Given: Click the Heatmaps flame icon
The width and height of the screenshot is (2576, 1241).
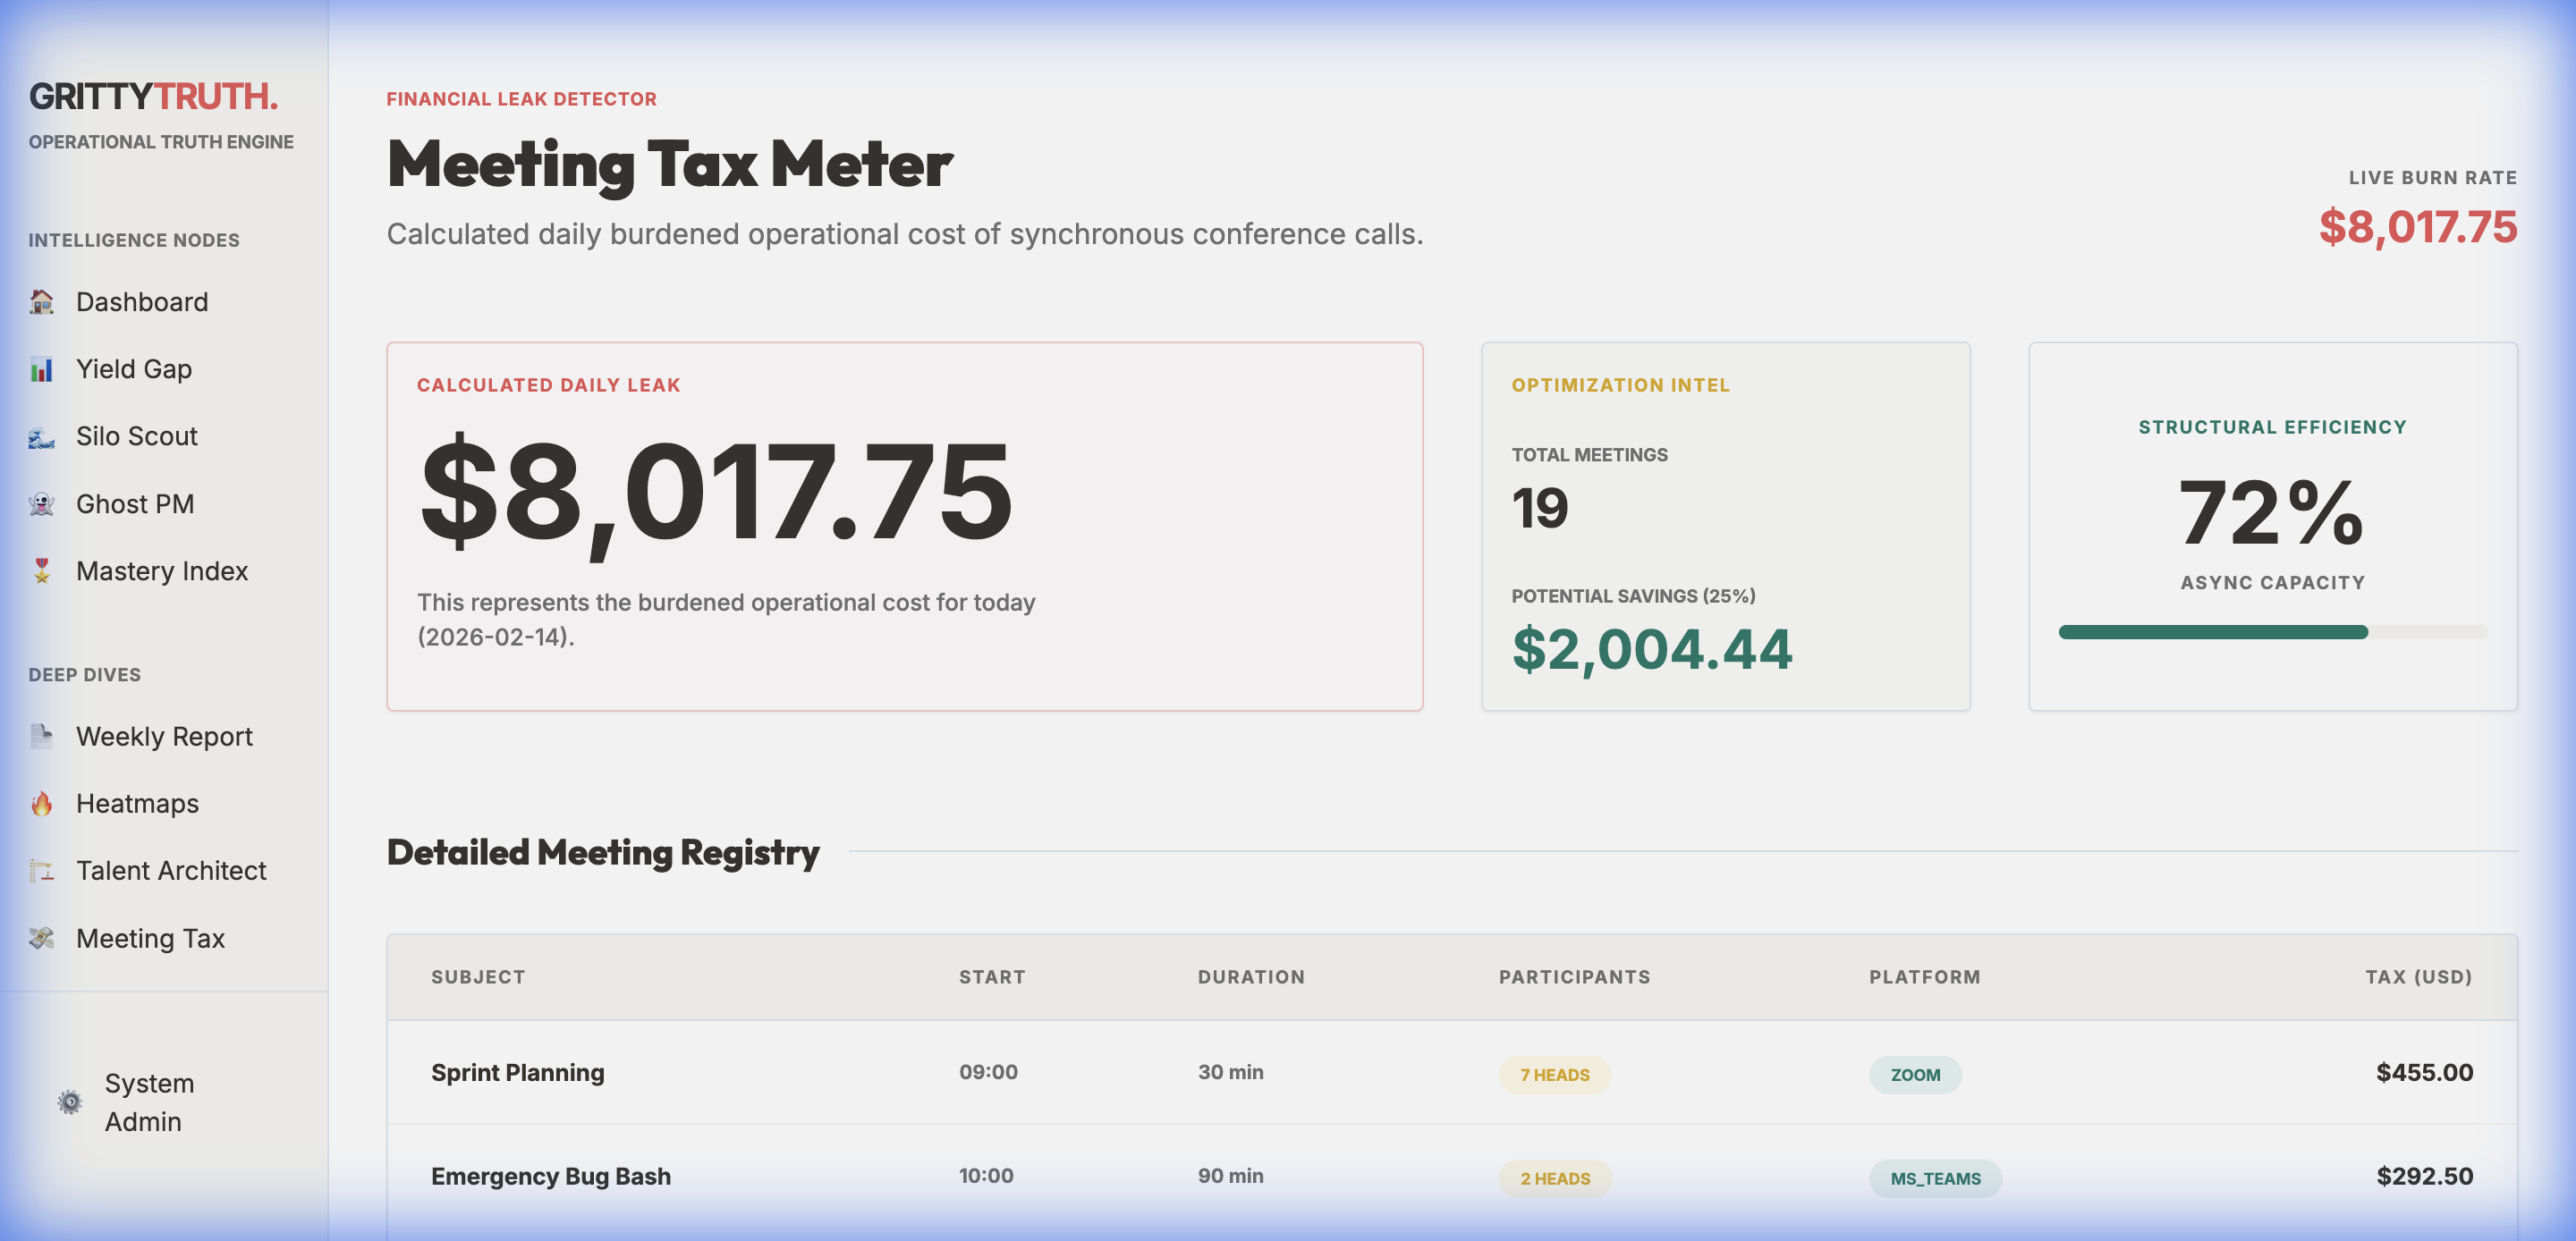Looking at the screenshot, I should point(41,803).
